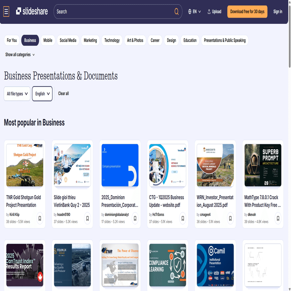
Task: Click the SlideShare logo
Action: [32, 11]
